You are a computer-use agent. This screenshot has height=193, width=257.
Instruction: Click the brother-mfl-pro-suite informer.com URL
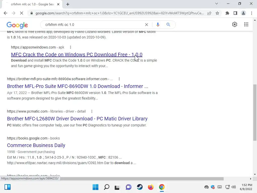(x=60, y=79)
